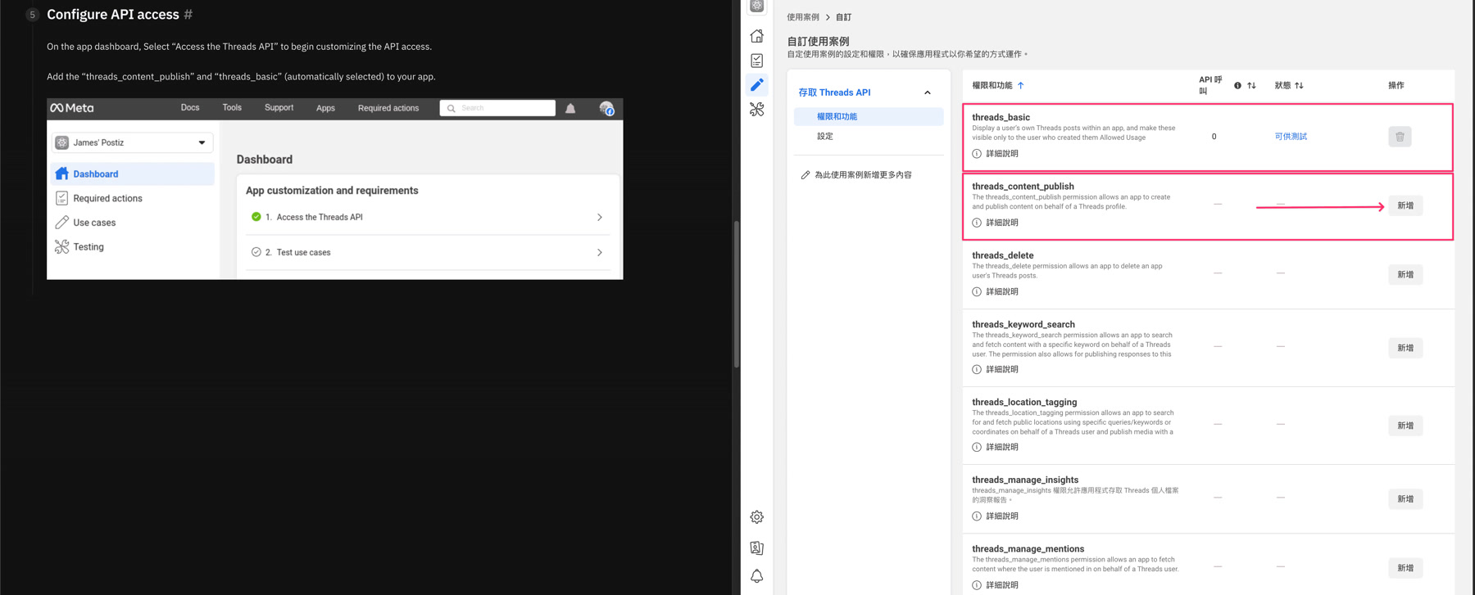Screen dimensions: 1475x595
Task: Open the Required actions checklist icon in sidebar
Action: 756,61
